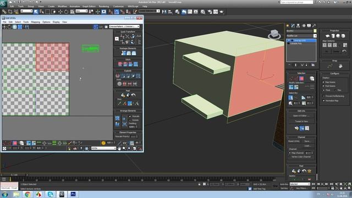Image resolution: width=352 pixels, height=198 pixels.
Task: Collapse the Configure rollout
Action: coord(334,74)
